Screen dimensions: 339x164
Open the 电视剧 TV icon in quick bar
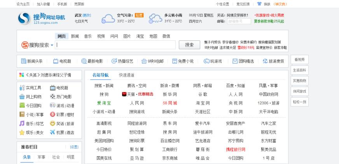point(56,61)
